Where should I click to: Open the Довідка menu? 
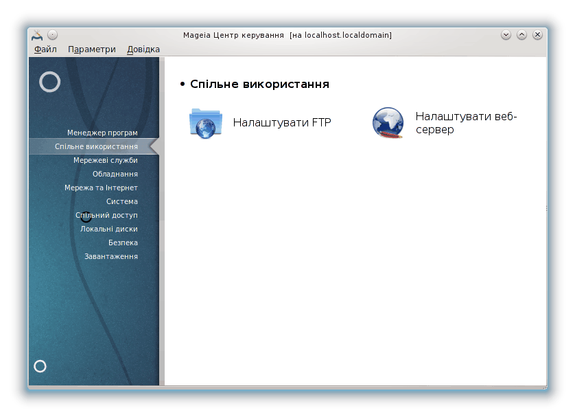tap(143, 49)
